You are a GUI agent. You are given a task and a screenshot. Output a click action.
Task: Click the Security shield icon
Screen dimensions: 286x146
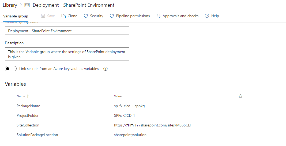click(x=86, y=16)
